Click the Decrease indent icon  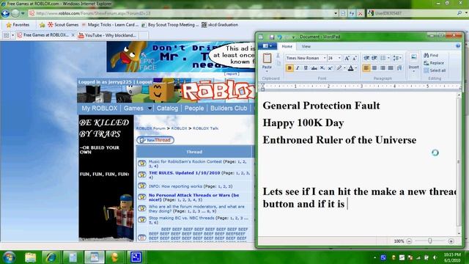point(366,58)
